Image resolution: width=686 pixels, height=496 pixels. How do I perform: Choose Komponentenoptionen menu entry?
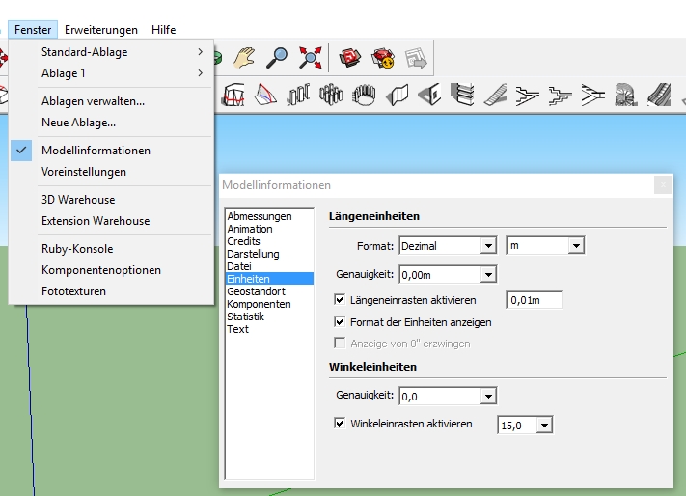pos(111,270)
